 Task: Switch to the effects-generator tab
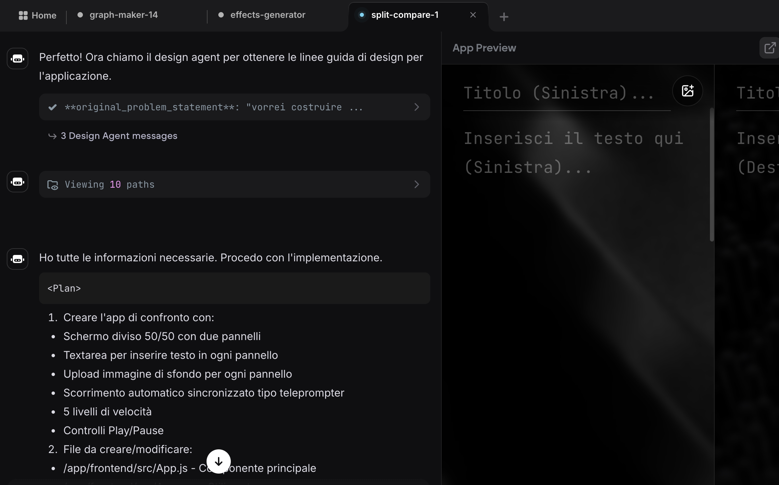coord(268,15)
